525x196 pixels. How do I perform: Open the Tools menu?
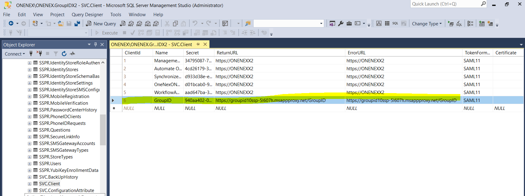[x=116, y=14]
